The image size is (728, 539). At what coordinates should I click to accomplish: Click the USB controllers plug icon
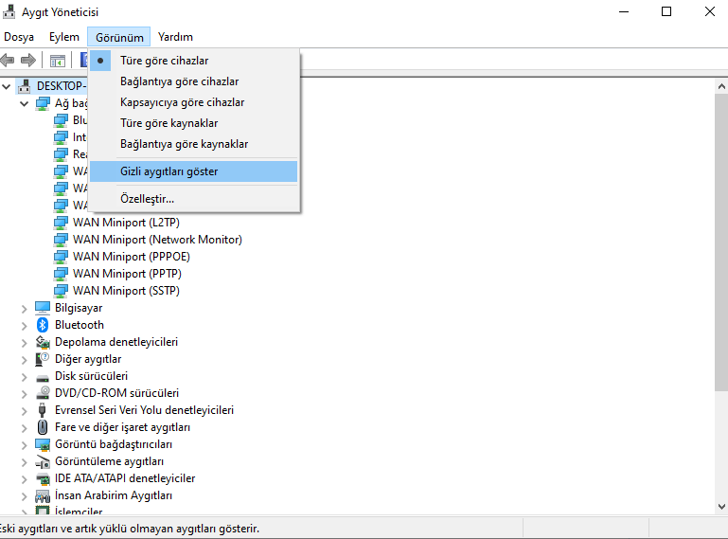point(43,410)
